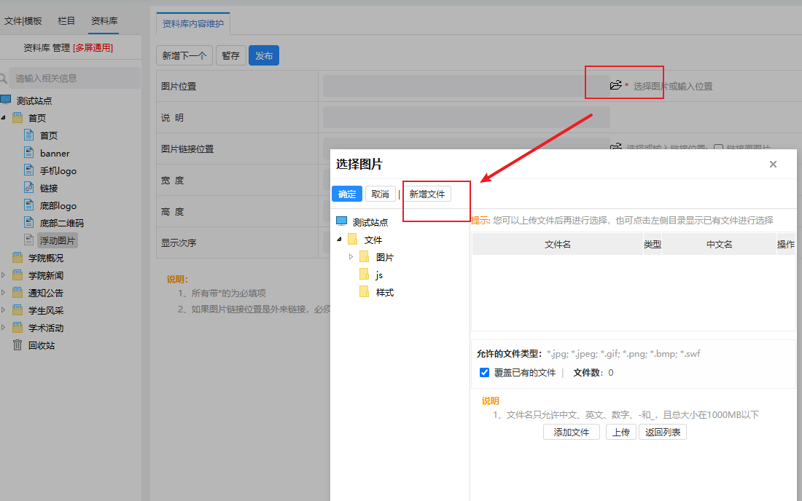
Task: Click the 回收站 trash bin icon
Action: (17, 344)
